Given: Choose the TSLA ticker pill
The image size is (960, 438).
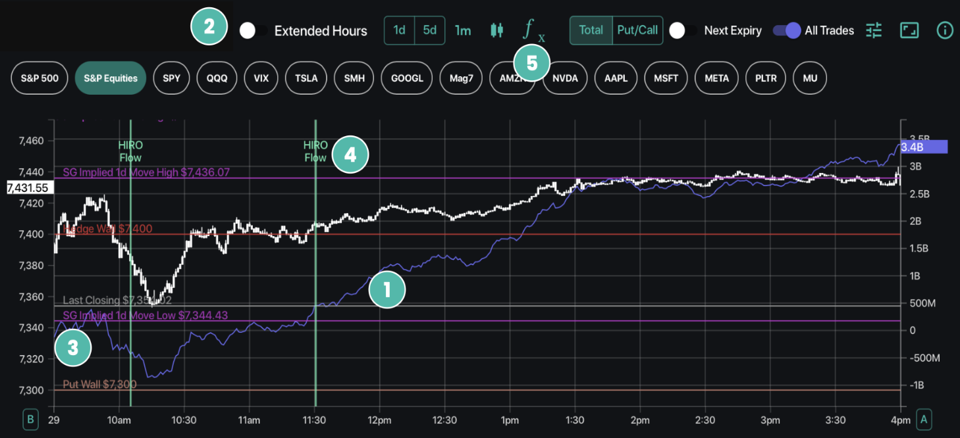Looking at the screenshot, I should [x=306, y=78].
